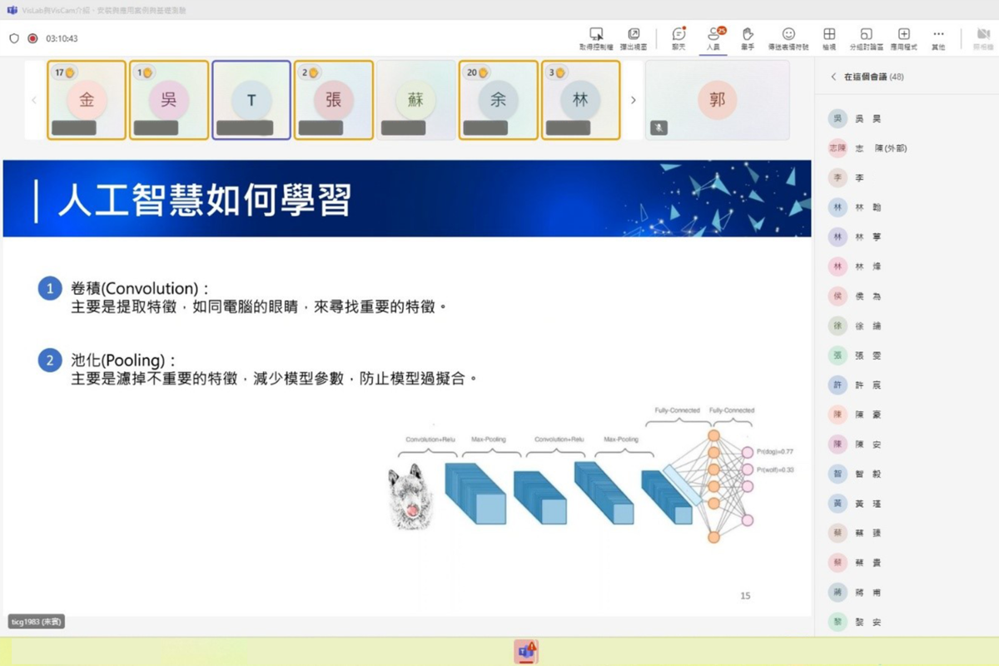Select the 智 participant row
Screen dimensions: 999x666
point(907,474)
